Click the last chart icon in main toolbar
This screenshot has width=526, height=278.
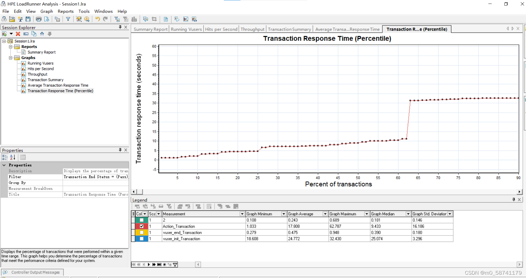[x=194, y=19]
